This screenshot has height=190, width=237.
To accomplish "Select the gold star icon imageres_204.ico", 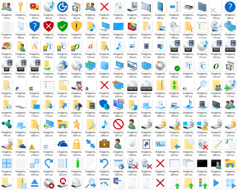I will click(77, 124).
